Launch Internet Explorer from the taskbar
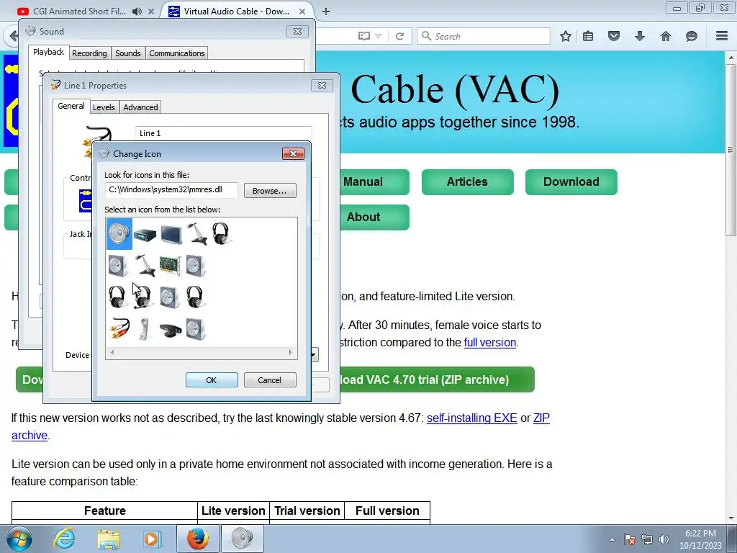 [64, 539]
